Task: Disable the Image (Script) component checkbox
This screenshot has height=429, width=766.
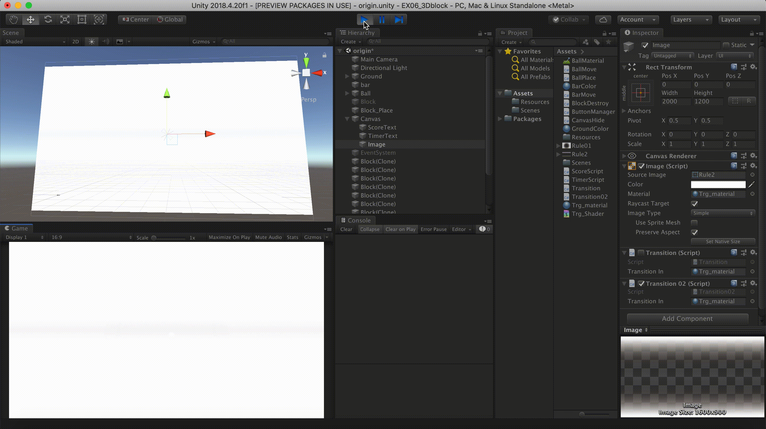Action: pos(642,166)
